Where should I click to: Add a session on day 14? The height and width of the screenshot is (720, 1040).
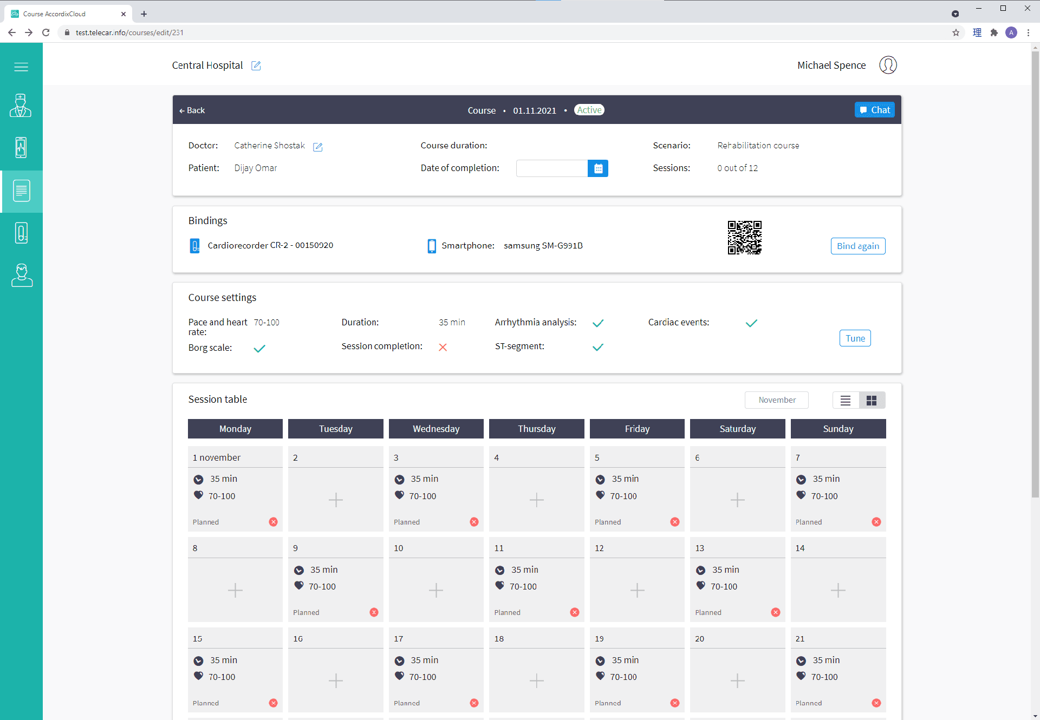pyautogui.click(x=838, y=590)
